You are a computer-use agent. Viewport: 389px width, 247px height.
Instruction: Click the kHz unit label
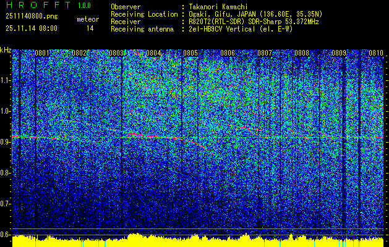point(6,50)
